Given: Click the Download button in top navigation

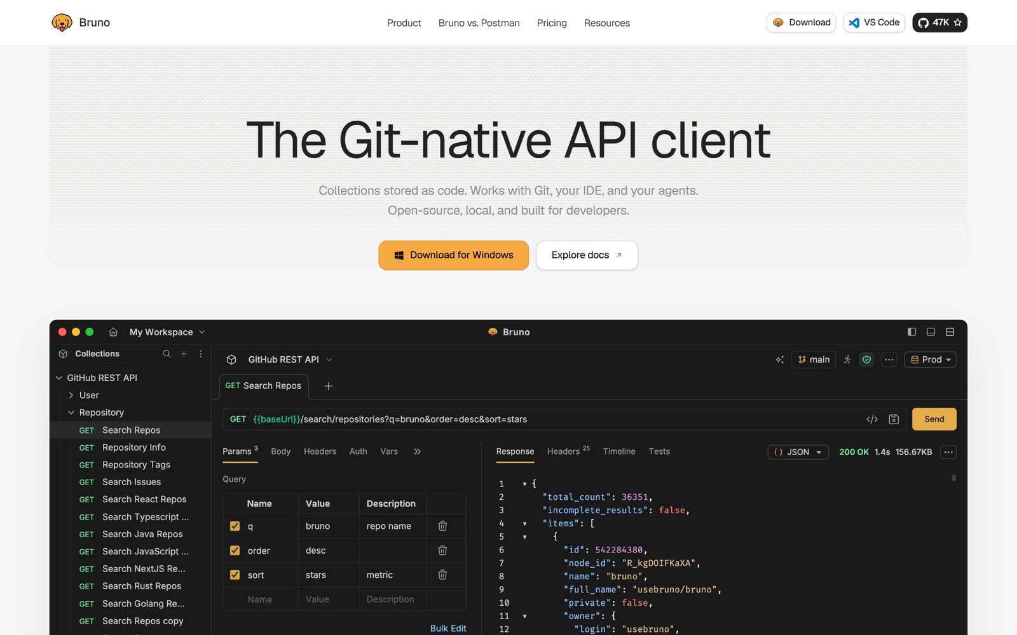Looking at the screenshot, I should (x=801, y=23).
